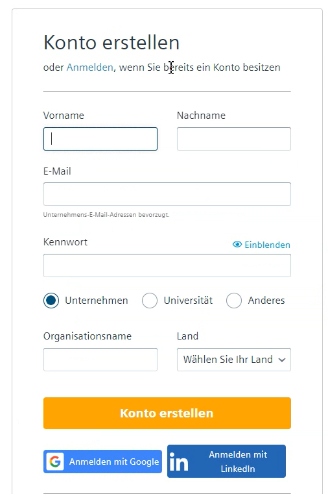328x494 pixels.
Task: Click the chevron arrow in Land selector
Action: tap(282, 360)
